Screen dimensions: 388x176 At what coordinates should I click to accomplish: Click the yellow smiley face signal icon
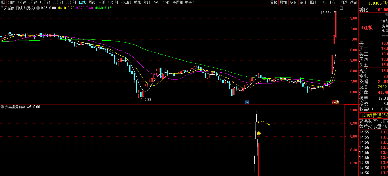[x=259, y=133]
